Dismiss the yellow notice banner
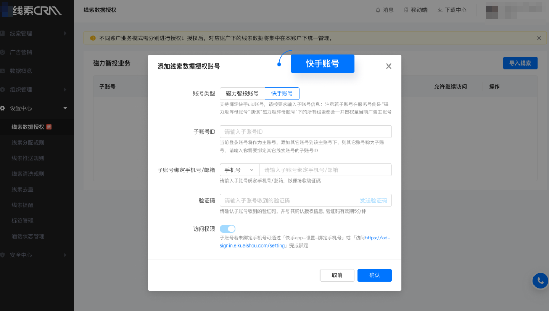Viewport: 549px width, 311px height. [539, 38]
